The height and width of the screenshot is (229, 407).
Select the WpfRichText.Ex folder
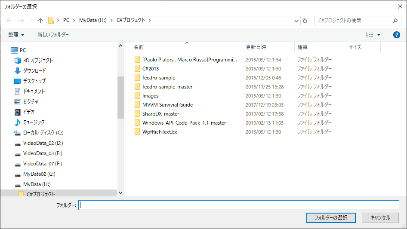coord(160,132)
